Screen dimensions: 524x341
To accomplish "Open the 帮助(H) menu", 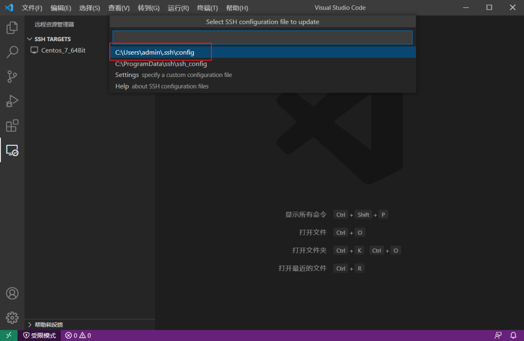I will [x=237, y=8].
